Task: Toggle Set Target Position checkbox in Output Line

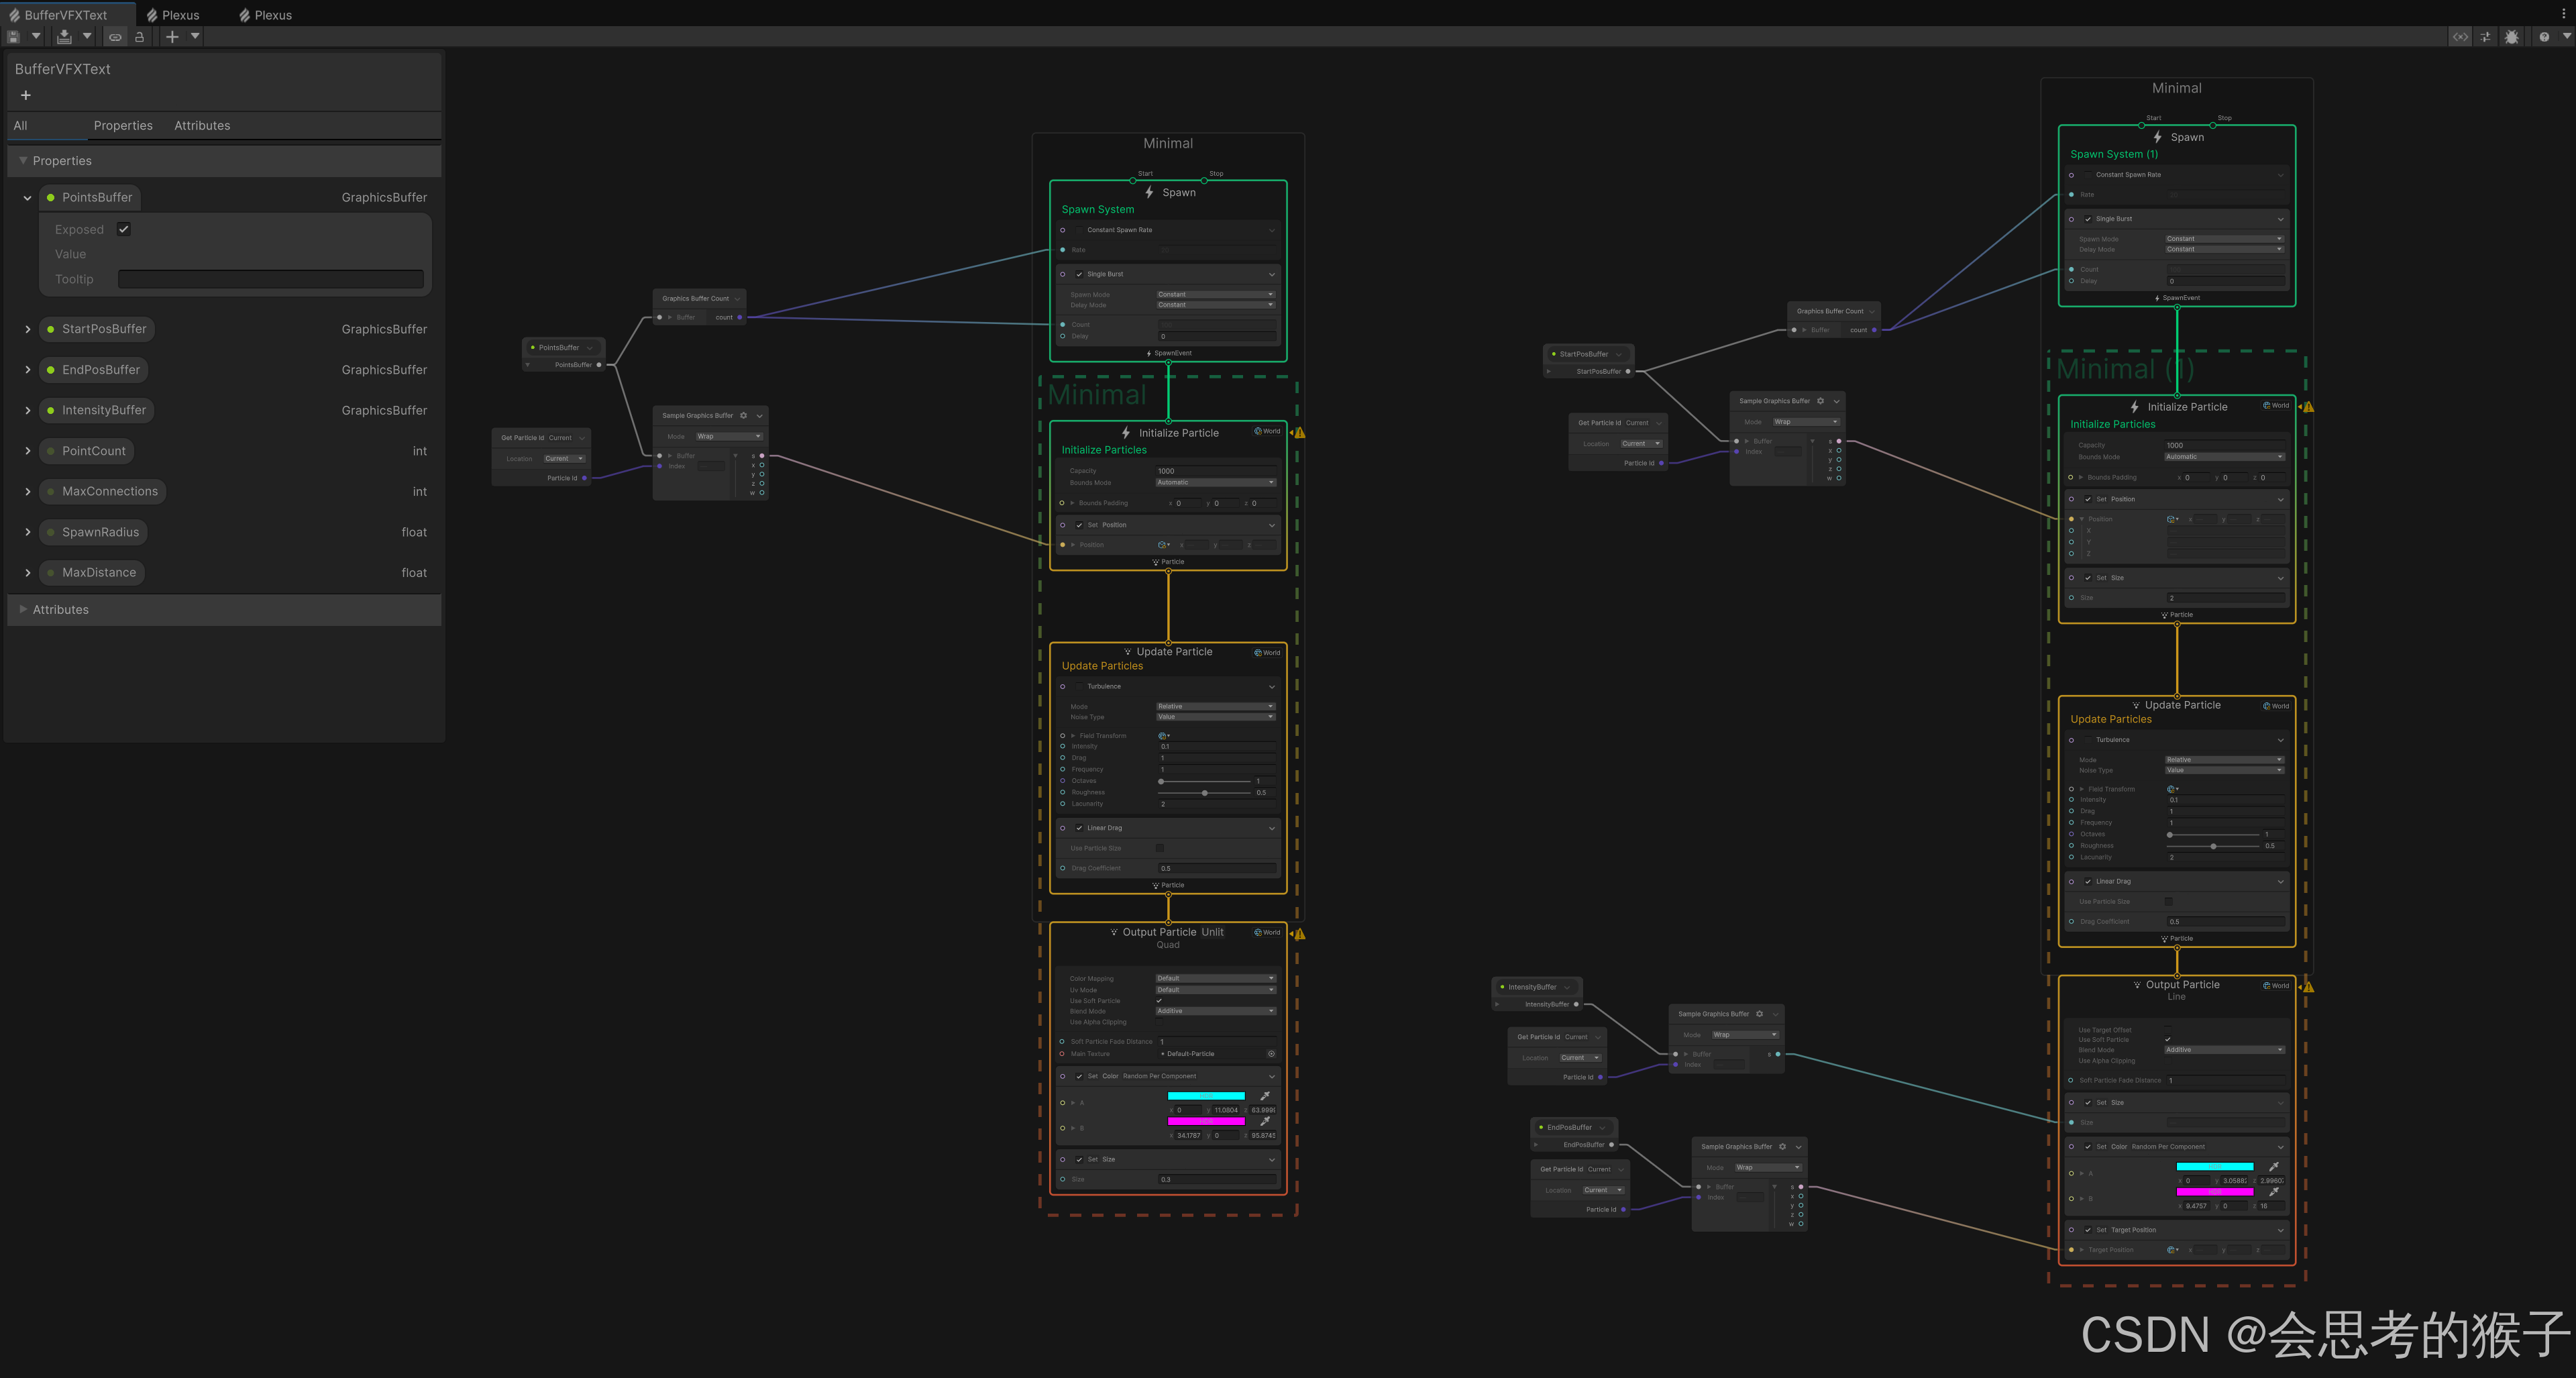Action: point(2088,1230)
